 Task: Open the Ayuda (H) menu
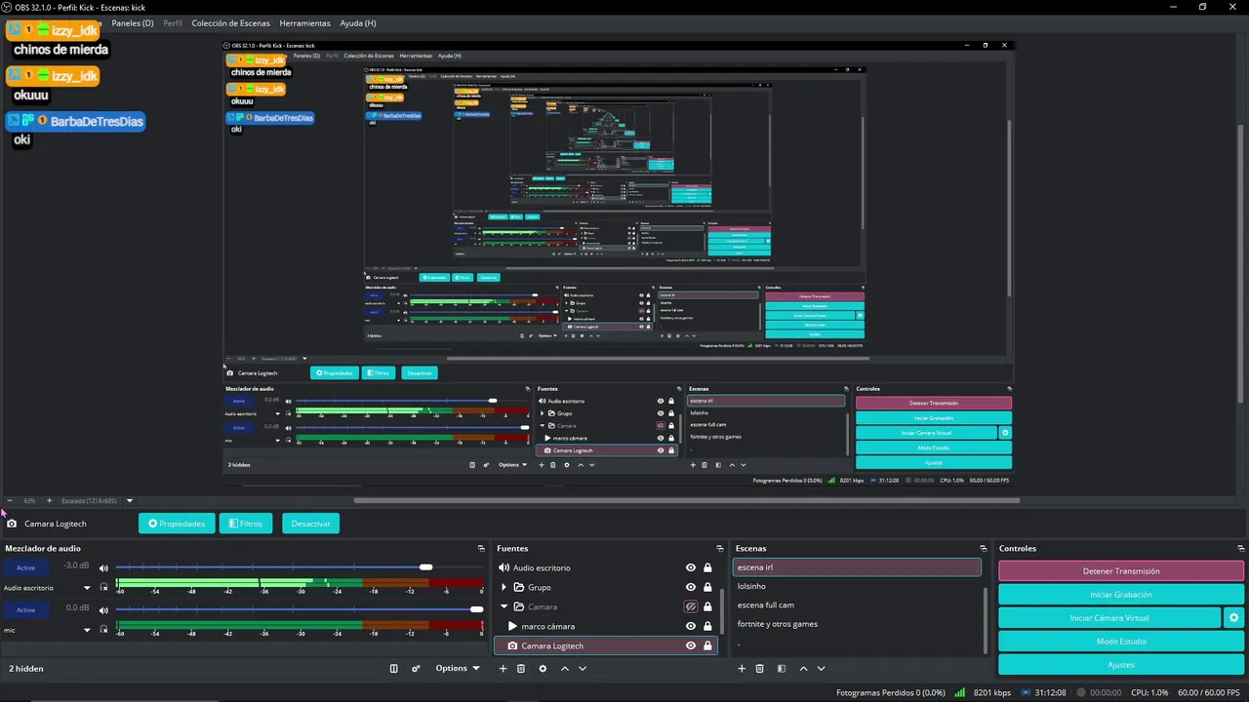tap(358, 22)
